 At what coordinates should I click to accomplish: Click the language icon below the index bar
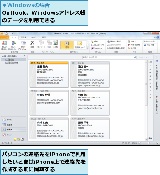click(150, 138)
